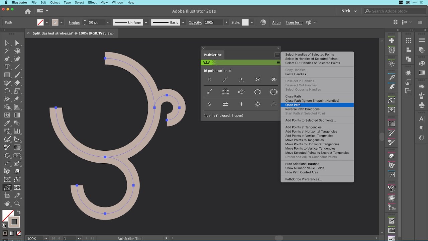Click the reverse path arrows icon in PathScribe
The height and width of the screenshot is (241, 428).
[225, 104]
